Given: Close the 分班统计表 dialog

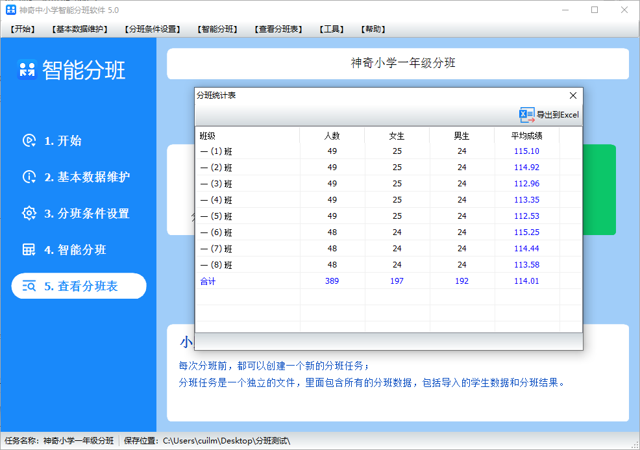Looking at the screenshot, I should coord(573,95).
